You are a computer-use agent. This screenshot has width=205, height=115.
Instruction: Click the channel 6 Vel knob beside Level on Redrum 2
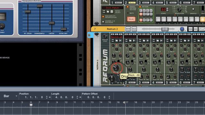[189, 55]
